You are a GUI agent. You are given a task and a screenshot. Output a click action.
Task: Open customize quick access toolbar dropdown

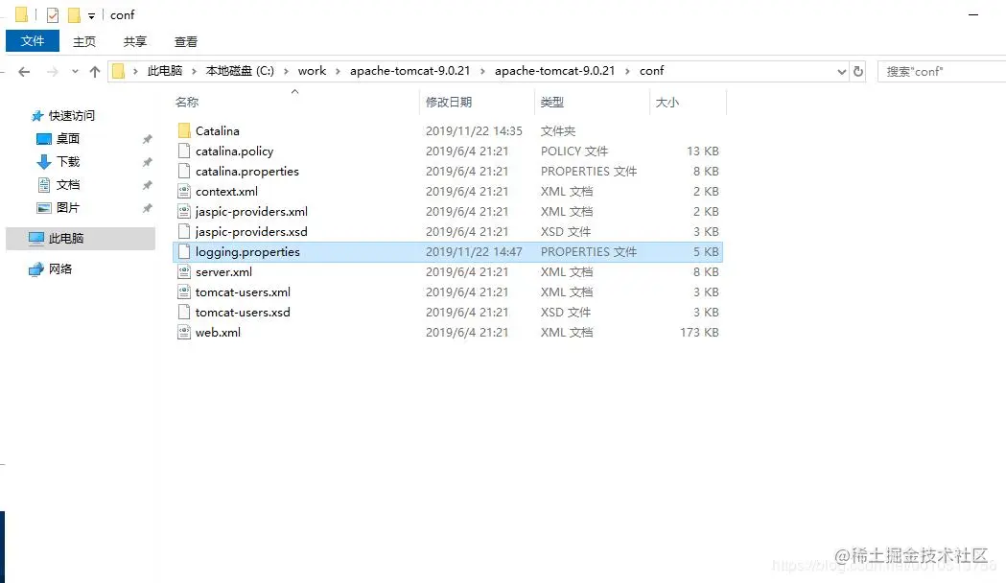(91, 16)
